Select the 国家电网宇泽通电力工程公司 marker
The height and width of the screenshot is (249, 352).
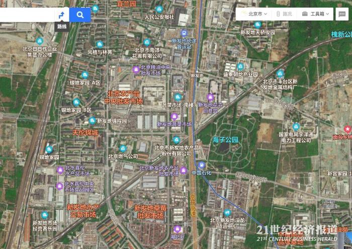296,127
